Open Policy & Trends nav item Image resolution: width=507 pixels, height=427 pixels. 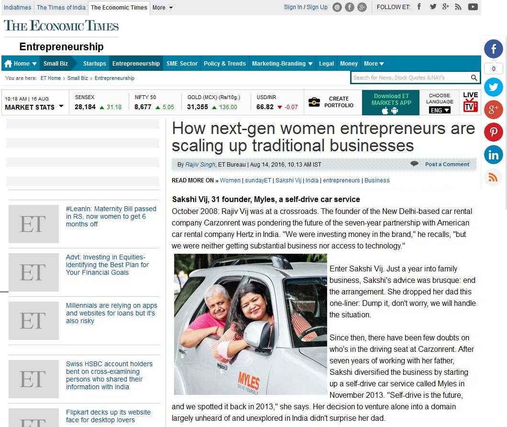pyautogui.click(x=225, y=64)
